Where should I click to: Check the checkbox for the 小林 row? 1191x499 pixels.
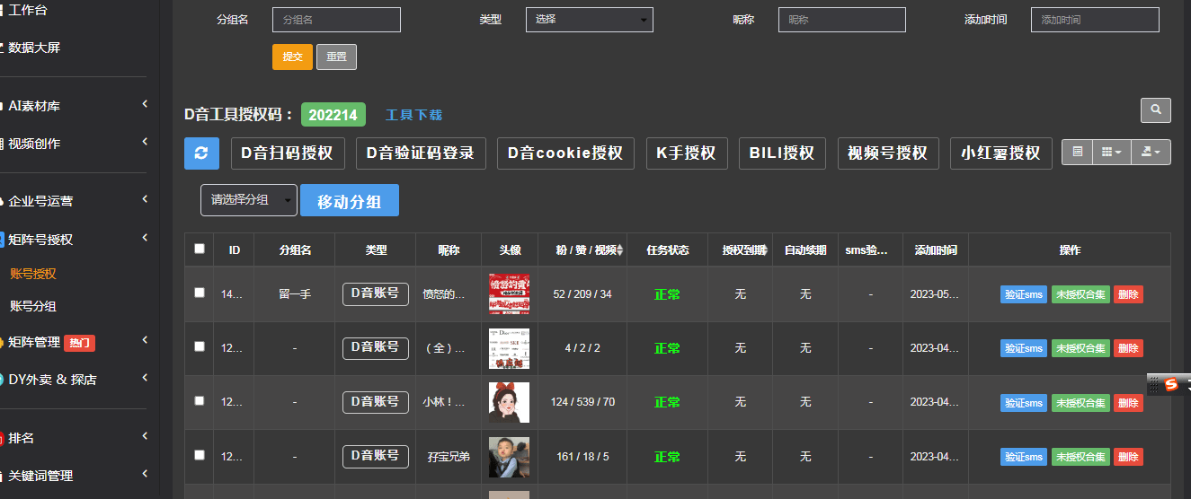200,401
